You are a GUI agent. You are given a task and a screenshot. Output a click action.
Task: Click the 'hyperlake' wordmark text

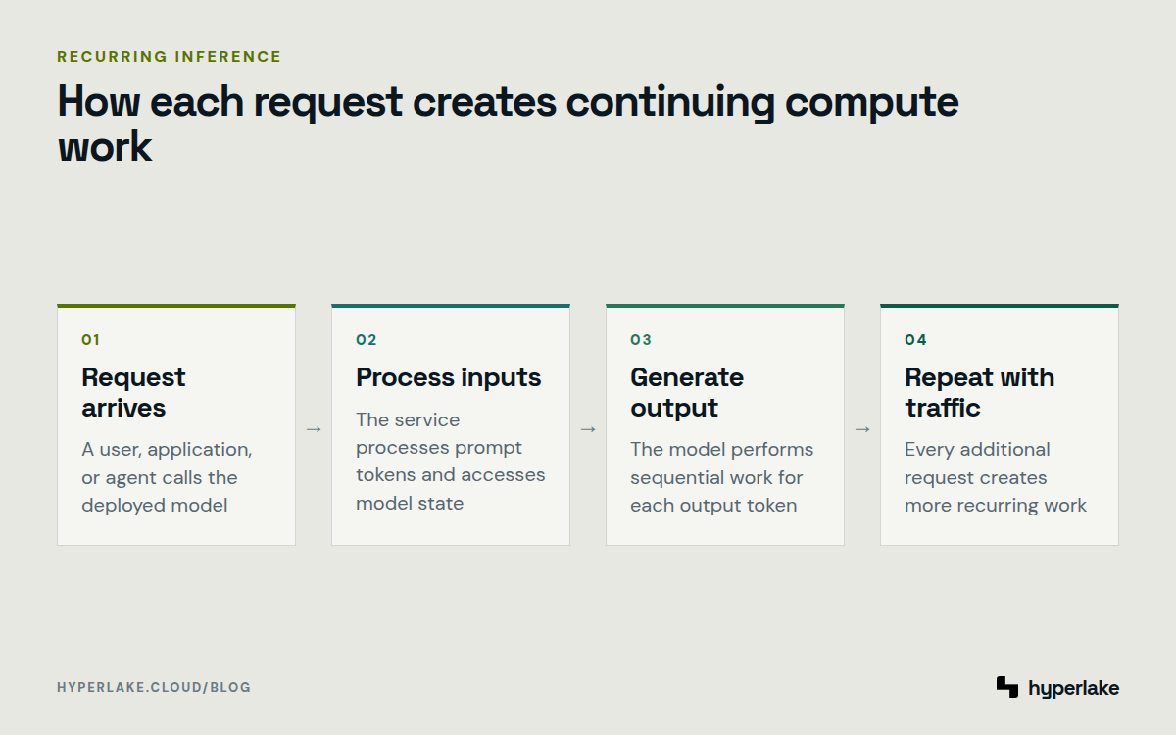click(1073, 688)
